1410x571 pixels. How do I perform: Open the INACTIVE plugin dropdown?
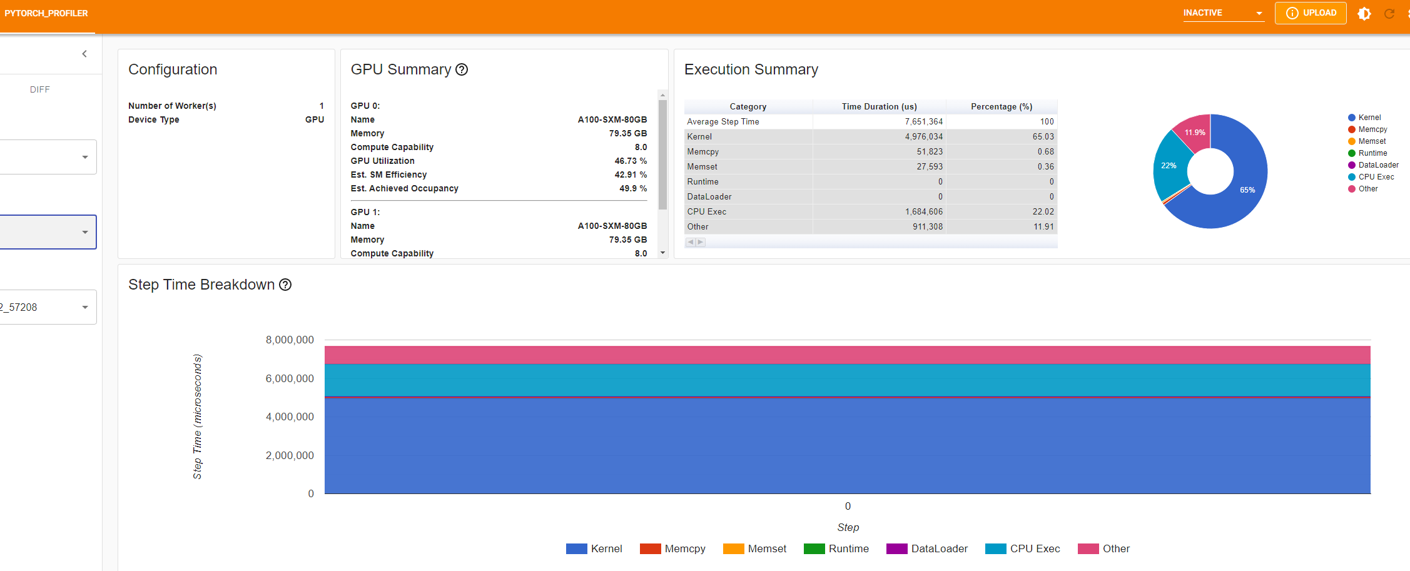(1223, 13)
